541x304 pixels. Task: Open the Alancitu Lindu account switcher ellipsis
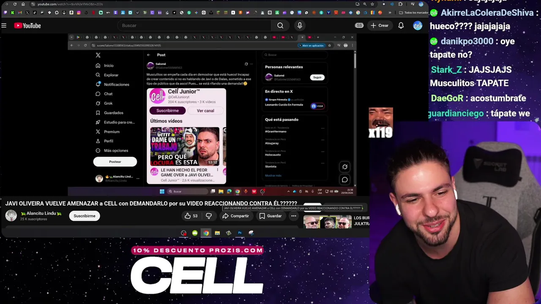[138, 178]
